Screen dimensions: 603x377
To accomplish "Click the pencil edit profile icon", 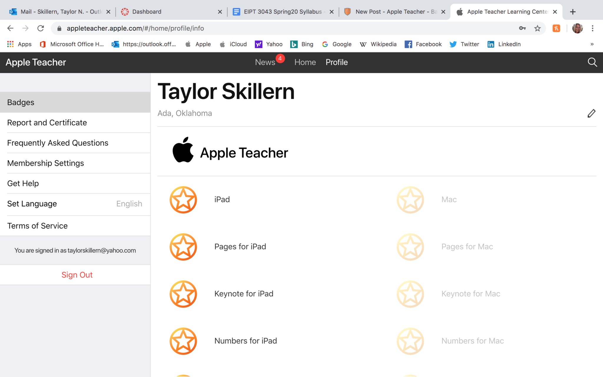I will (591, 113).
